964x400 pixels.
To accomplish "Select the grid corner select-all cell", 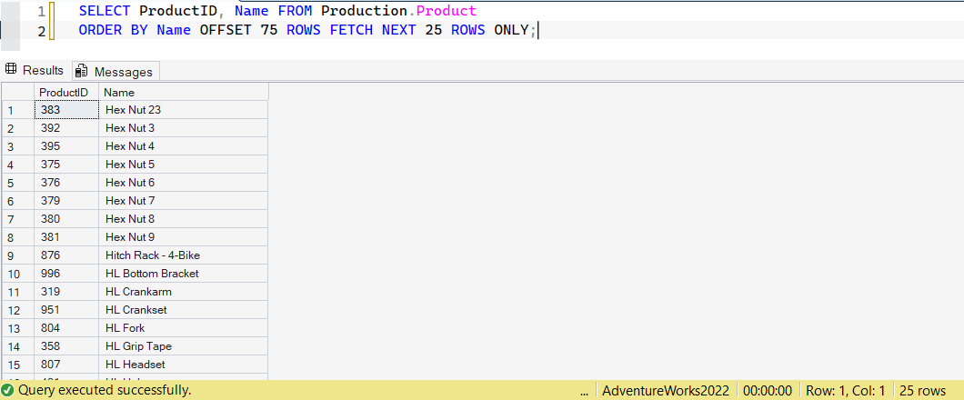I will (x=18, y=92).
